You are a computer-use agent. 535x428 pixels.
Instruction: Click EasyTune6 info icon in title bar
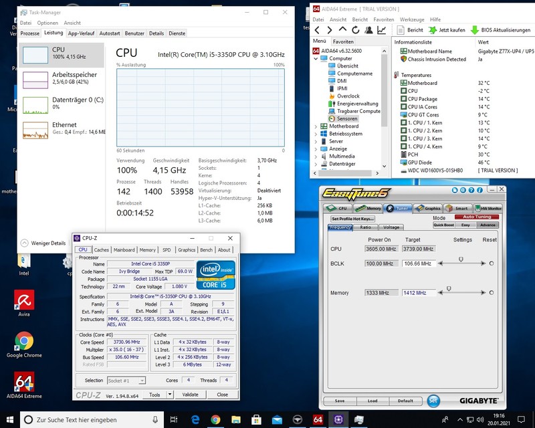[479, 190]
